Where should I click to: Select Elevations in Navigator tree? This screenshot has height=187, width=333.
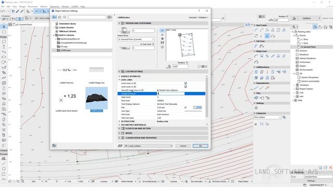tap(304, 55)
